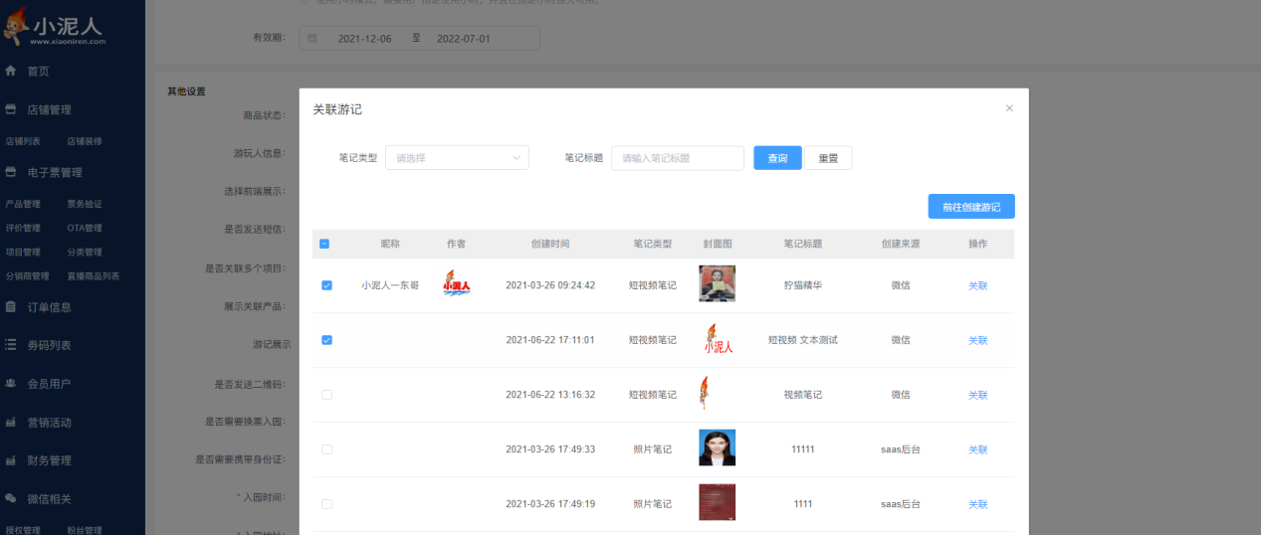Viewport: 1261px width, 535px height.
Task: Click the store management icon
Action: point(11,110)
